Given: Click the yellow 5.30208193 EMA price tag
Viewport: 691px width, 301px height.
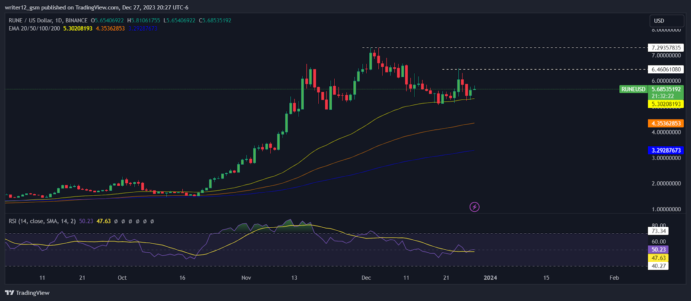Looking at the screenshot, I should (666, 104).
